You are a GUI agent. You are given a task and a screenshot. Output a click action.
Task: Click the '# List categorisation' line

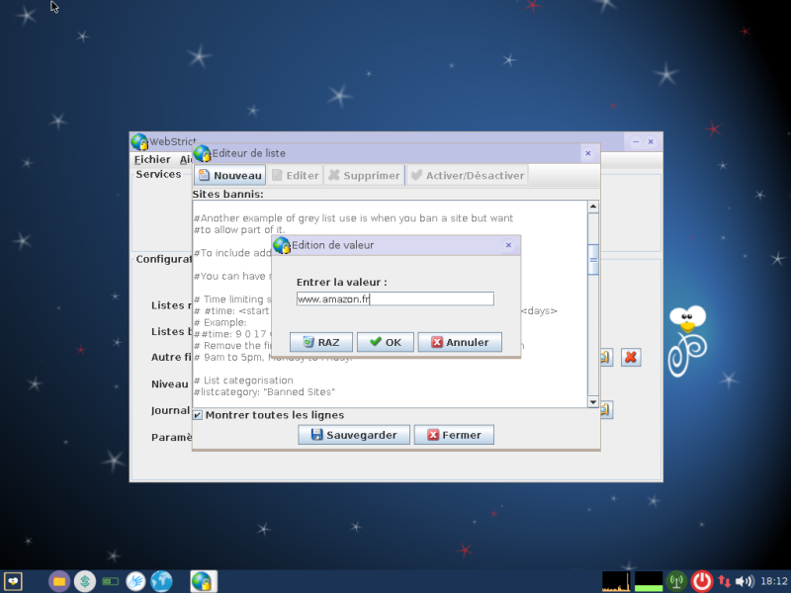tap(243, 381)
